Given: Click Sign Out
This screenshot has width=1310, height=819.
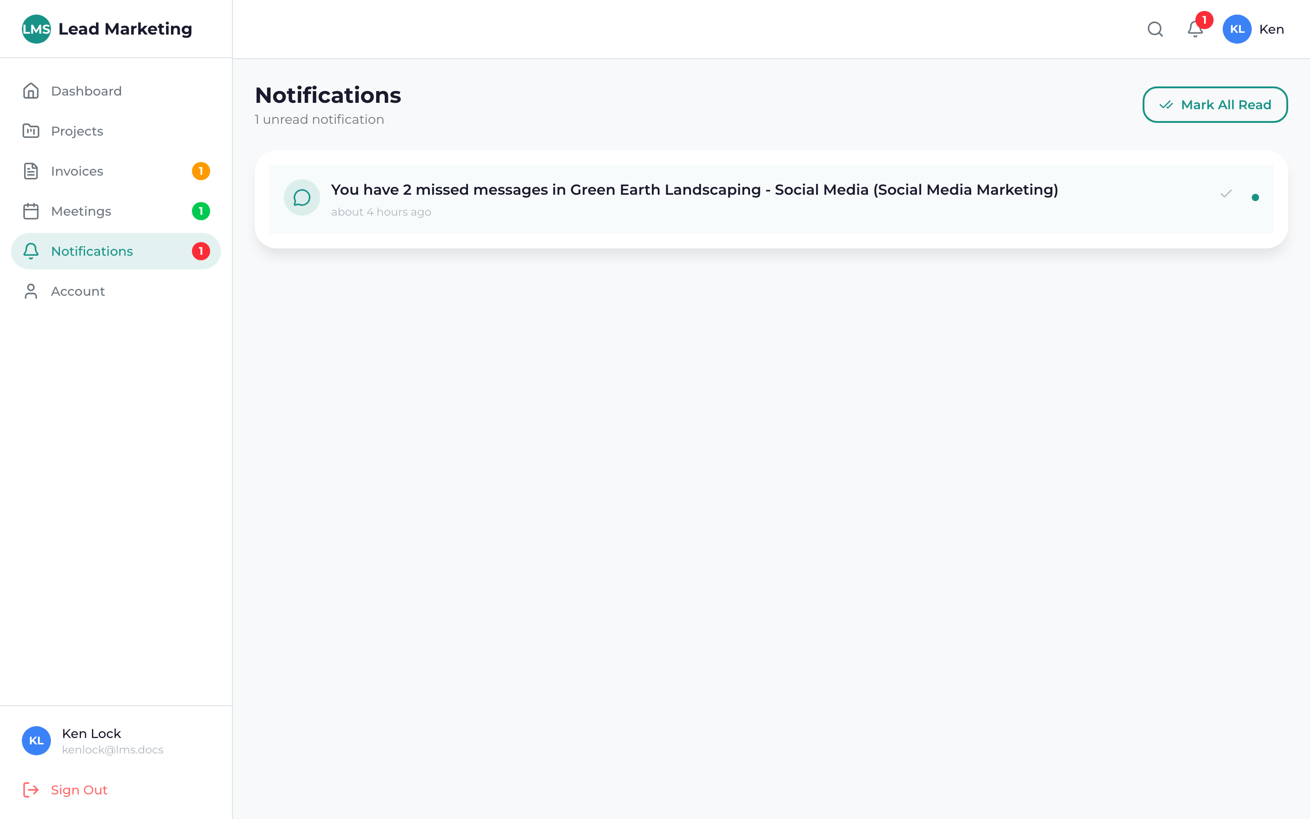Looking at the screenshot, I should tap(79, 790).
